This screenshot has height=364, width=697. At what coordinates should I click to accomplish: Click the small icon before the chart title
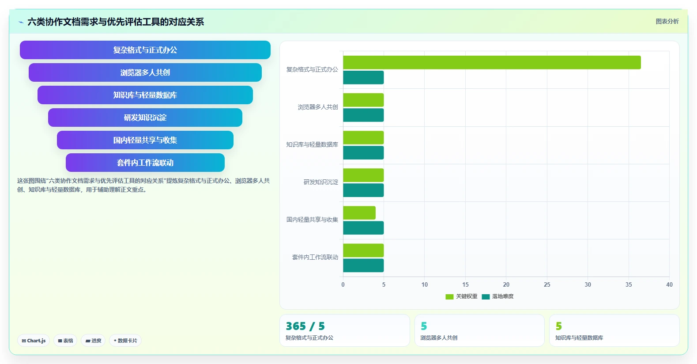pyautogui.click(x=21, y=22)
